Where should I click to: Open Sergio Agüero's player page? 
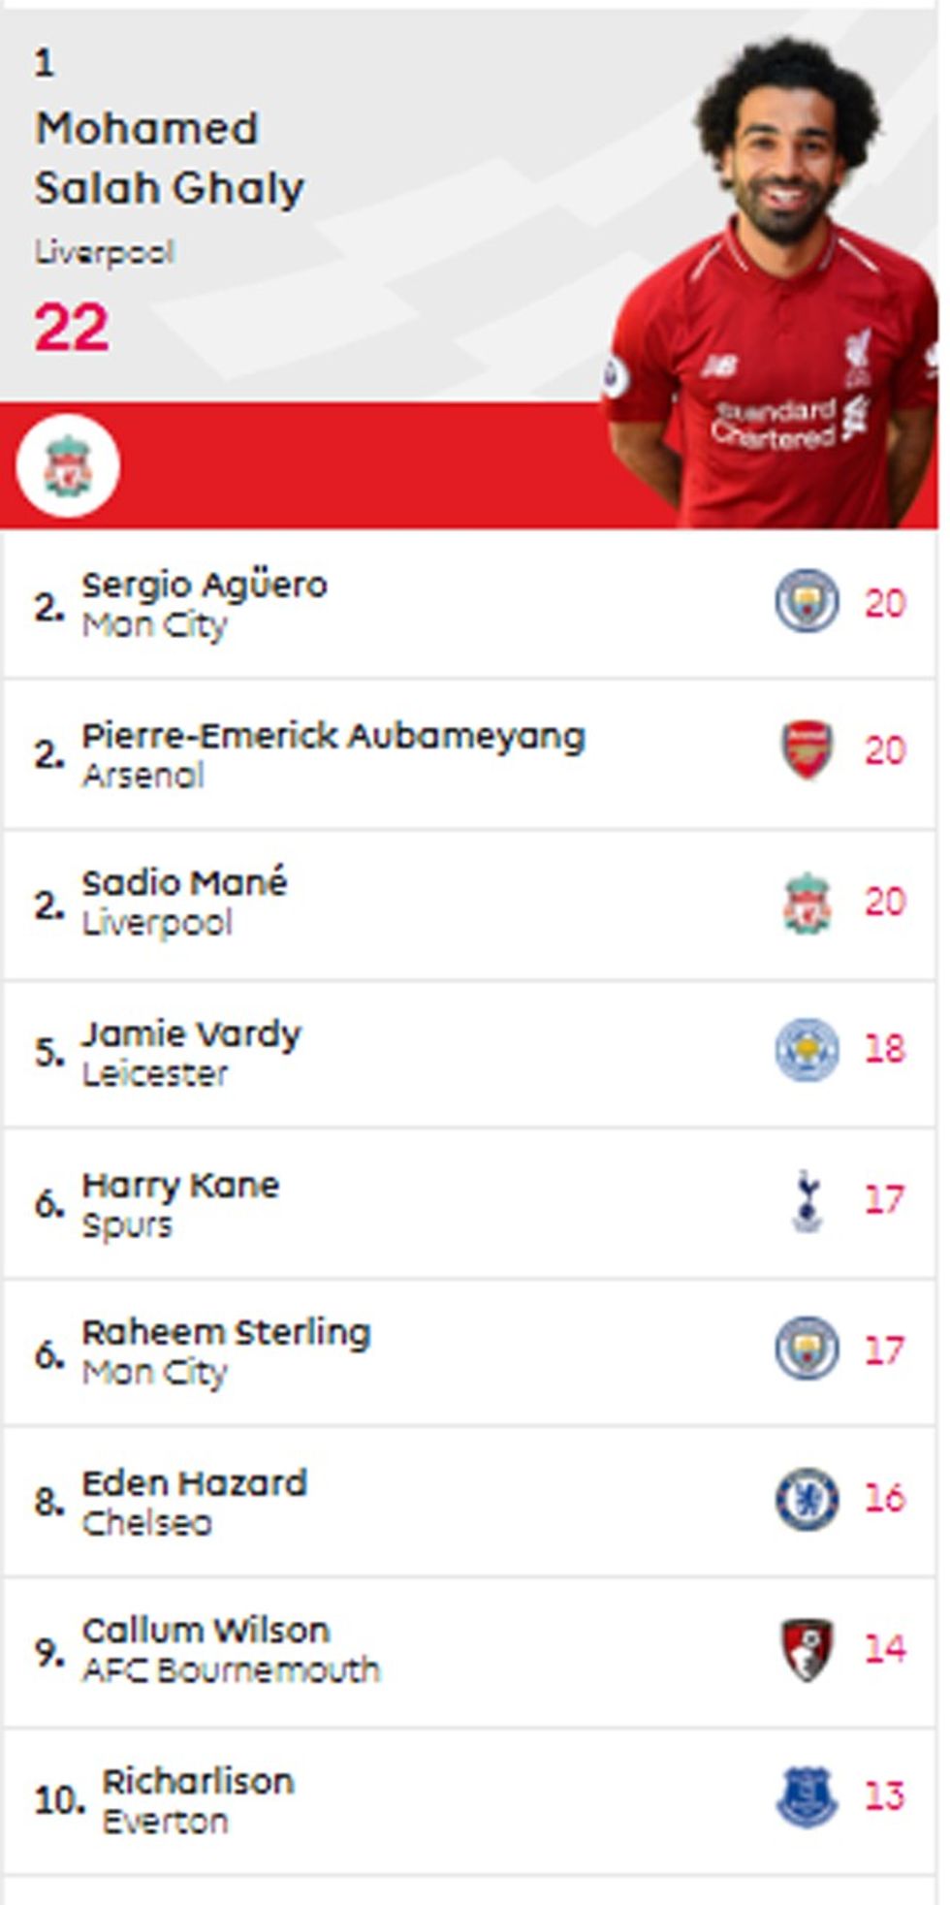click(x=205, y=585)
